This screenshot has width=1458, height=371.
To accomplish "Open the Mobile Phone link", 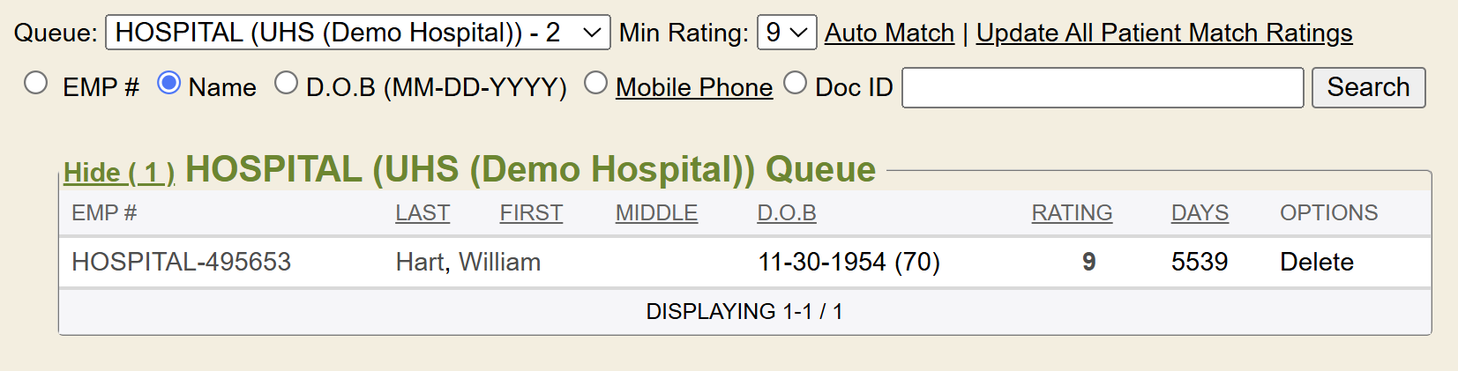I will pyautogui.click(x=693, y=87).
